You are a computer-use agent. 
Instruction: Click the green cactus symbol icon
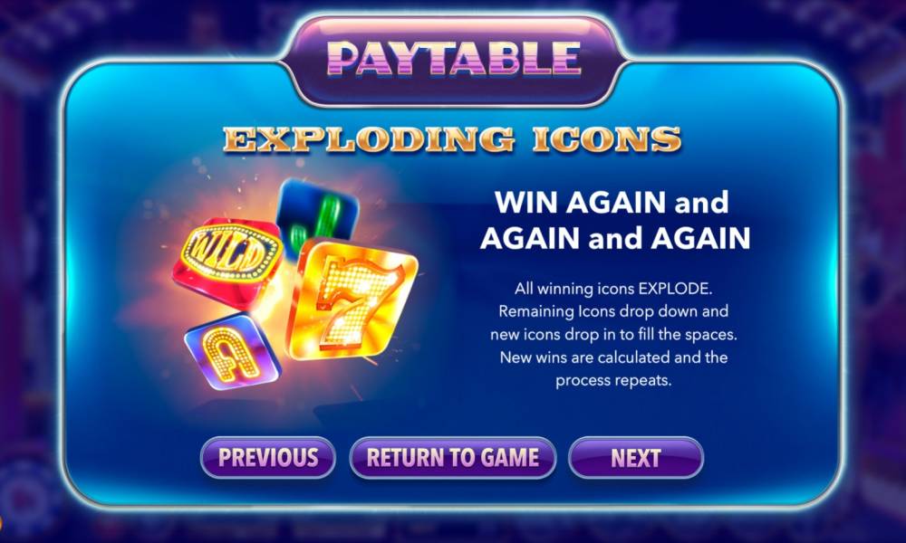[x=316, y=214]
